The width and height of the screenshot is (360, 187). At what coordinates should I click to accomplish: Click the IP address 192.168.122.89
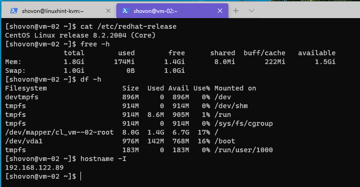click(x=34, y=168)
